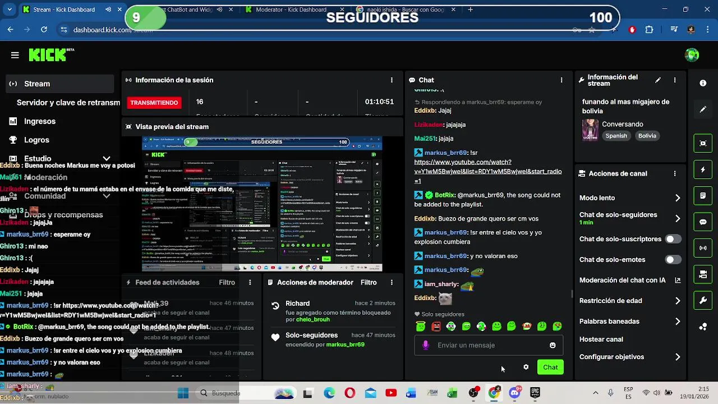Open Logros in the left navigation
Image resolution: width=718 pixels, height=404 pixels.
[x=36, y=140]
